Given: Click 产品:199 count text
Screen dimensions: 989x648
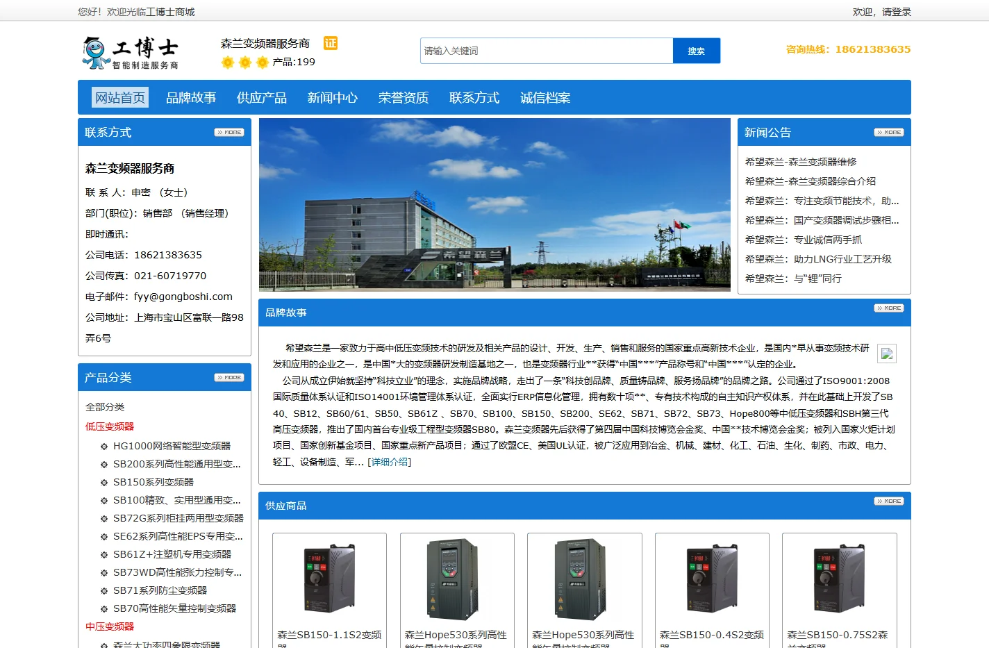Looking at the screenshot, I should click(x=294, y=62).
